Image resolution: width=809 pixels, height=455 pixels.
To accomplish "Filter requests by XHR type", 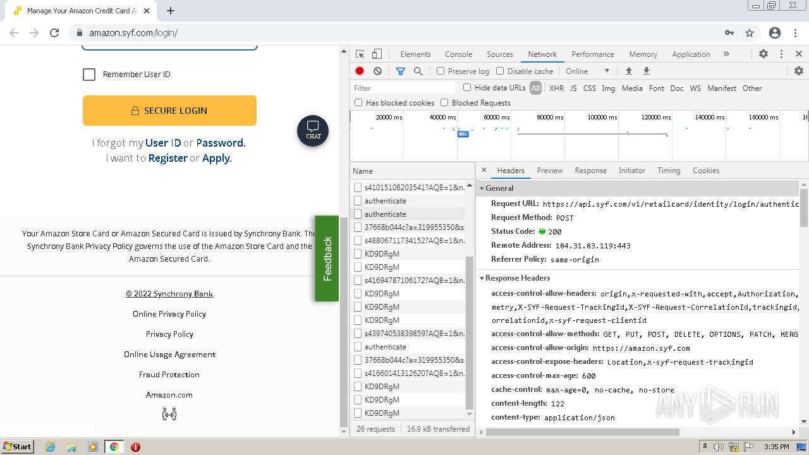I will [556, 88].
